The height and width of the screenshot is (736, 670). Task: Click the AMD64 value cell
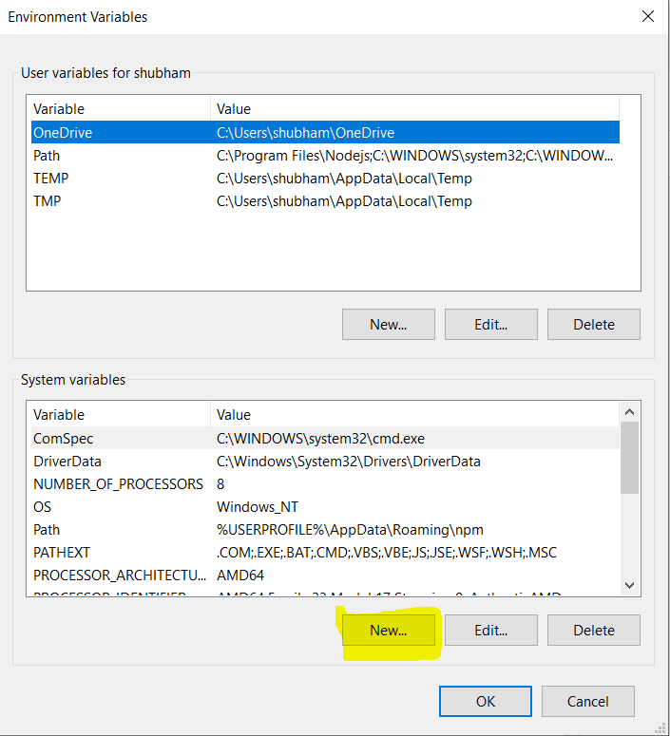click(240, 575)
